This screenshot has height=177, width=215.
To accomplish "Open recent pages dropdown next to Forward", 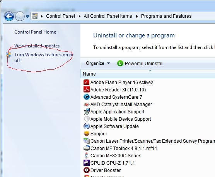I will (27, 17).
